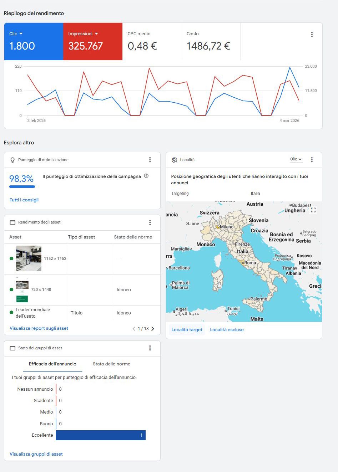This screenshot has height=472, width=338.
Task: Open the performance summary three-dot menu
Action: [x=312, y=34]
